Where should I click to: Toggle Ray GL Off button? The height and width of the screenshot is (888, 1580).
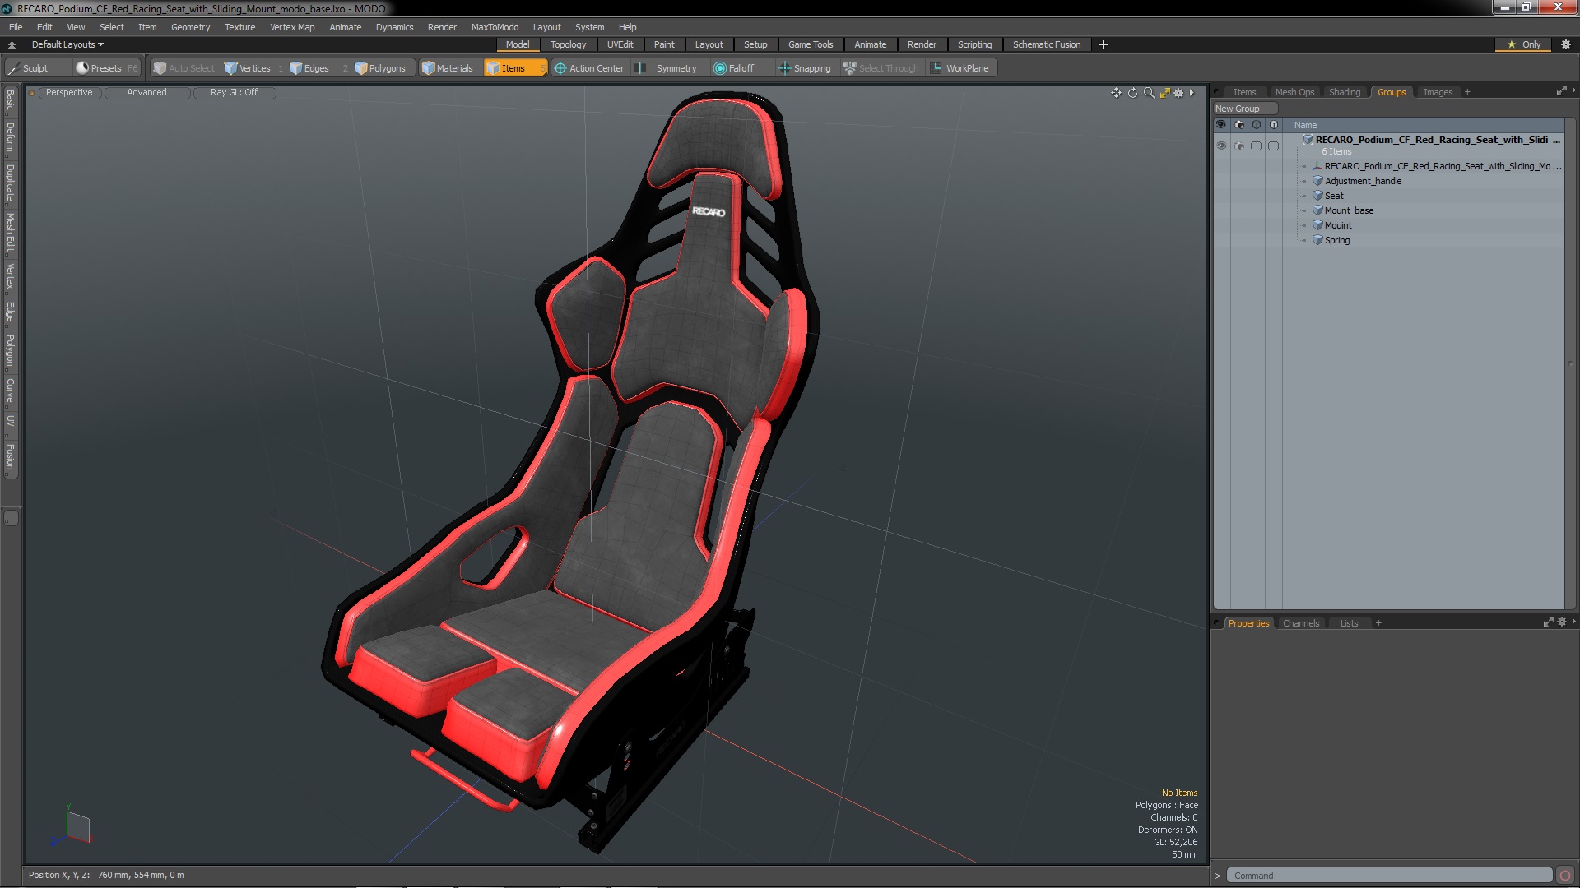(x=234, y=92)
